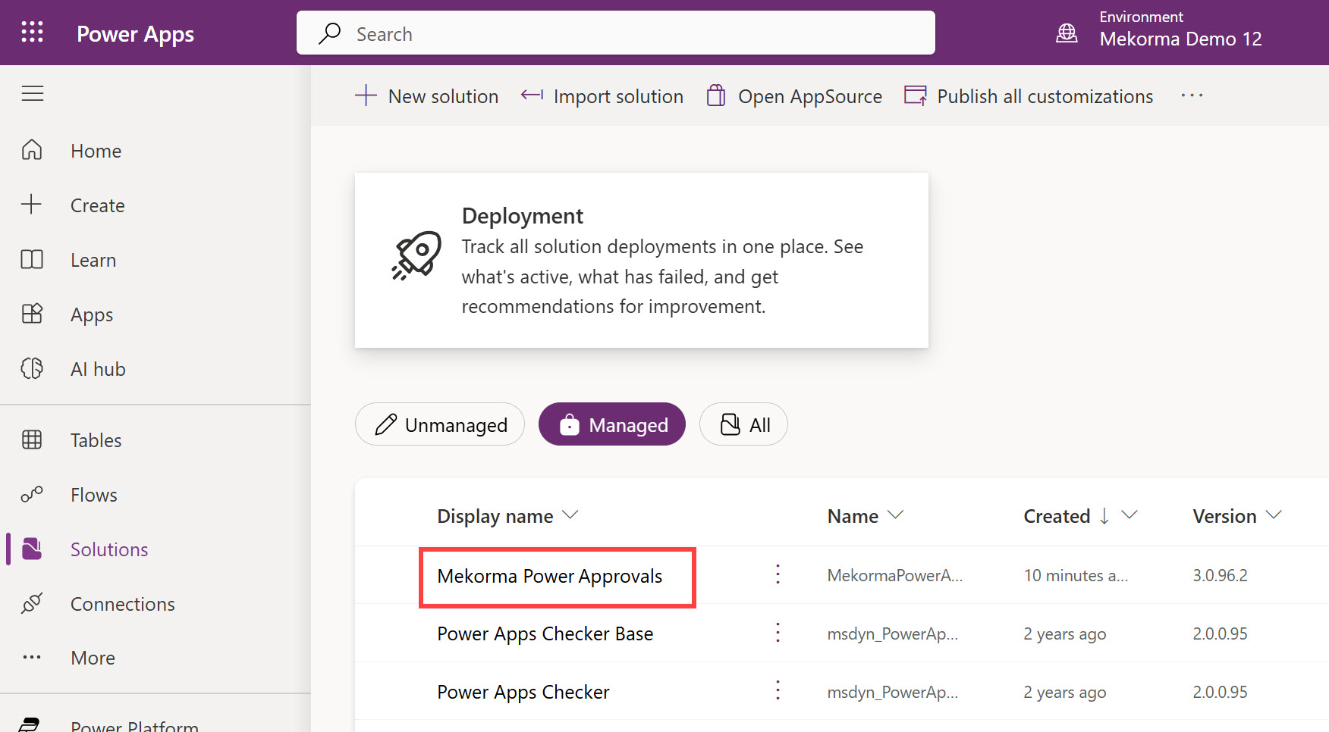Image resolution: width=1329 pixels, height=732 pixels.
Task: Open the Created column sort dropdown
Action: (1129, 515)
